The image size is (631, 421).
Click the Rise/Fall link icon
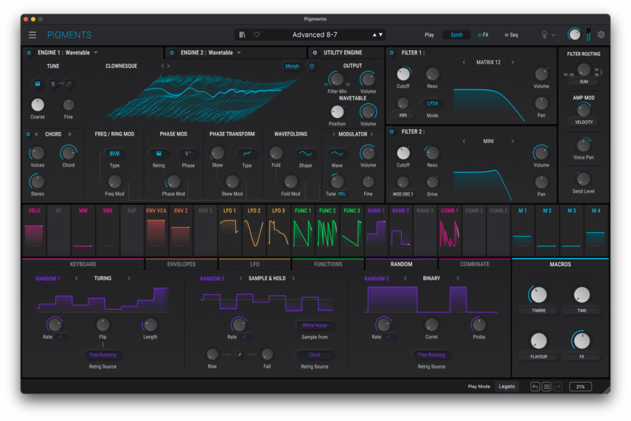[240, 355]
